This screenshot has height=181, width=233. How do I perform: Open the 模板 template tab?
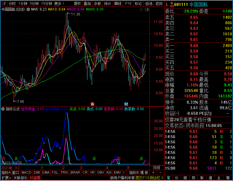[144, 173]
